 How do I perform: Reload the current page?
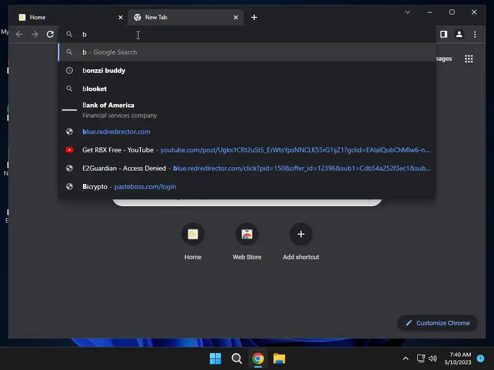click(x=50, y=34)
